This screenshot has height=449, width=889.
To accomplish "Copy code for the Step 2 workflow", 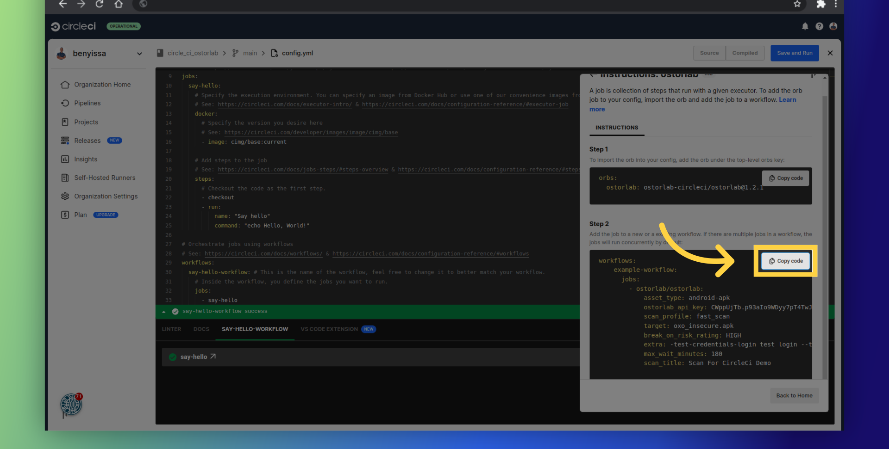I will coord(785,261).
